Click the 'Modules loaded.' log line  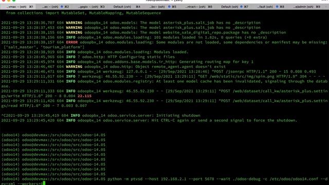[95, 52]
